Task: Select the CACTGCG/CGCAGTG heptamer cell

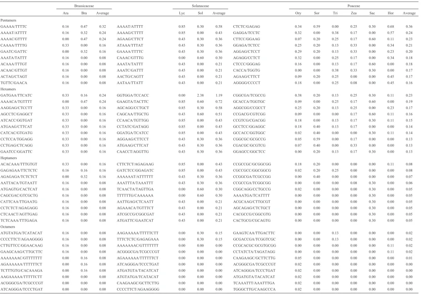Action: point(252,221)
